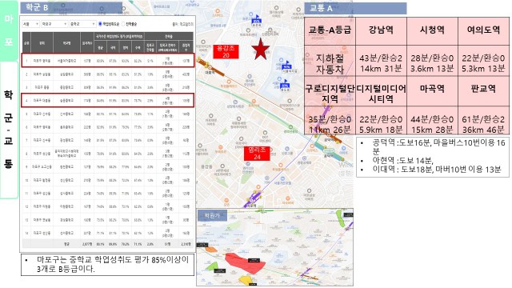Click the 디지털미디어시티역 header cell
This screenshot has height=288, width=512.
click(x=381, y=92)
